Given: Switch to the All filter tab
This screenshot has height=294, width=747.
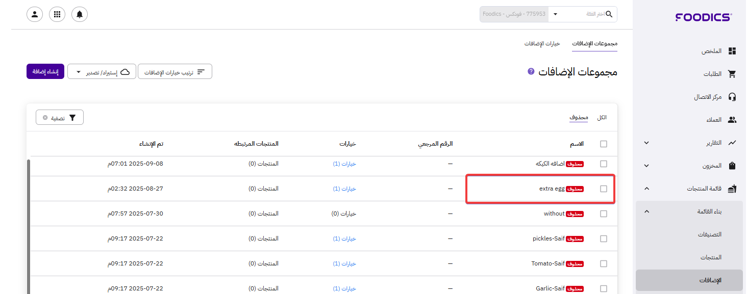Looking at the screenshot, I should point(602,118).
